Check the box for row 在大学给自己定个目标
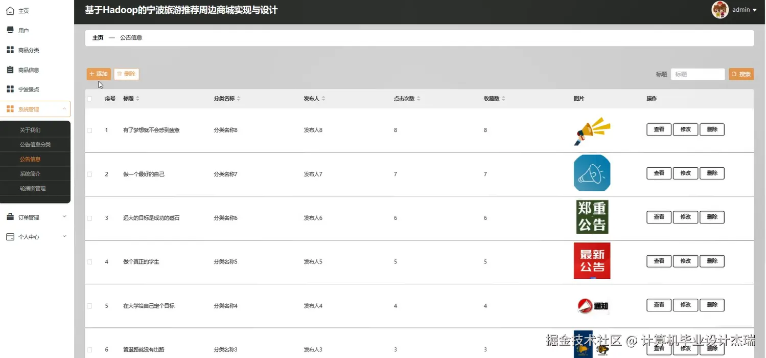This screenshot has height=358, width=766. click(89, 306)
